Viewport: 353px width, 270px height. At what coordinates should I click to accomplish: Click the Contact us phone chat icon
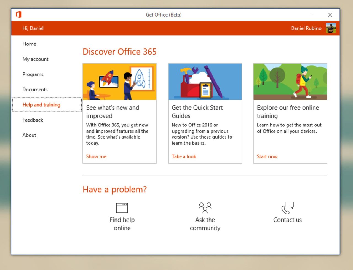pyautogui.click(x=288, y=208)
